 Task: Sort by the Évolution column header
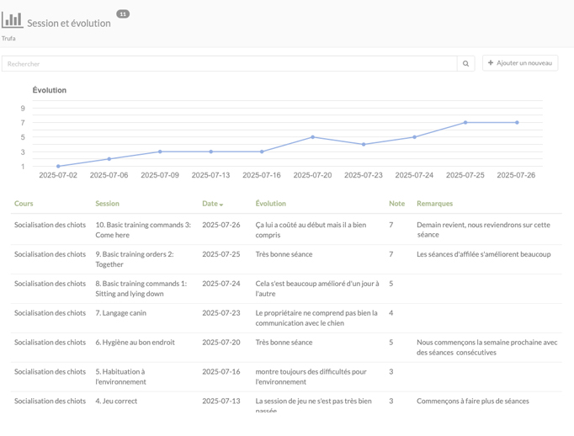270,204
